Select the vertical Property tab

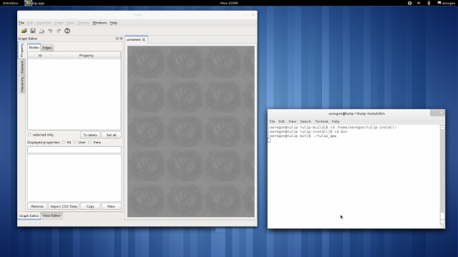(x=21, y=50)
